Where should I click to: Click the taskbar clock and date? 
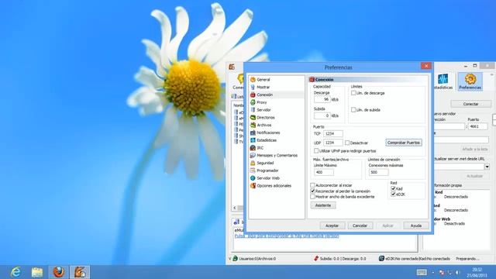tap(477, 272)
